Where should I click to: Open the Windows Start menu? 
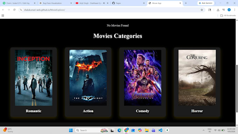(71, 130)
